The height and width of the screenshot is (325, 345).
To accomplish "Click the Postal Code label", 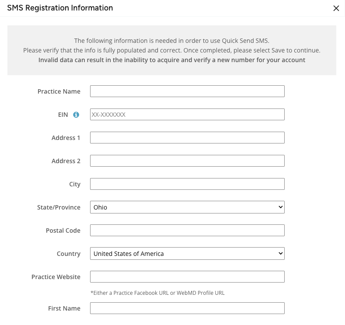I will (x=63, y=231).
